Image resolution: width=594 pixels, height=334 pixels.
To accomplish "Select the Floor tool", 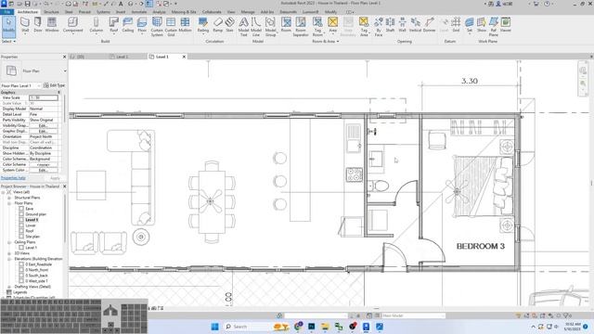I will 142,25.
